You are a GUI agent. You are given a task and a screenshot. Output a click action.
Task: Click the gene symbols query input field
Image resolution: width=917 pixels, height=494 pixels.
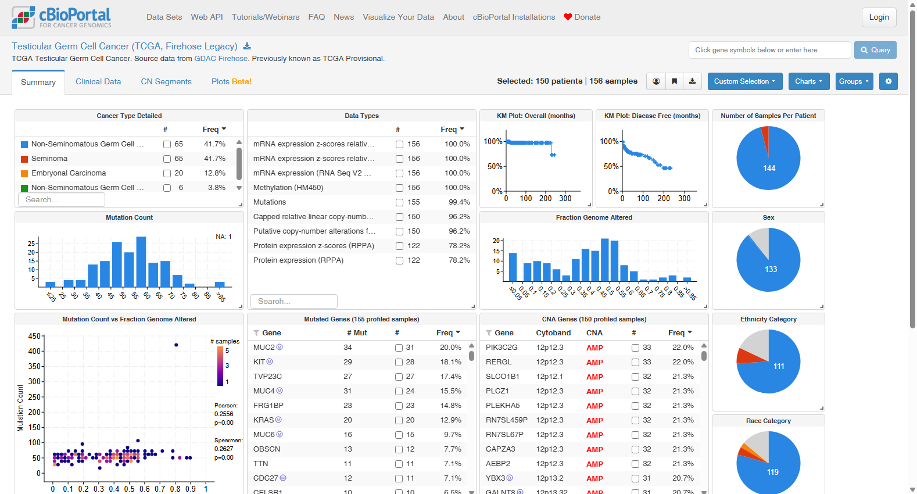pos(770,50)
